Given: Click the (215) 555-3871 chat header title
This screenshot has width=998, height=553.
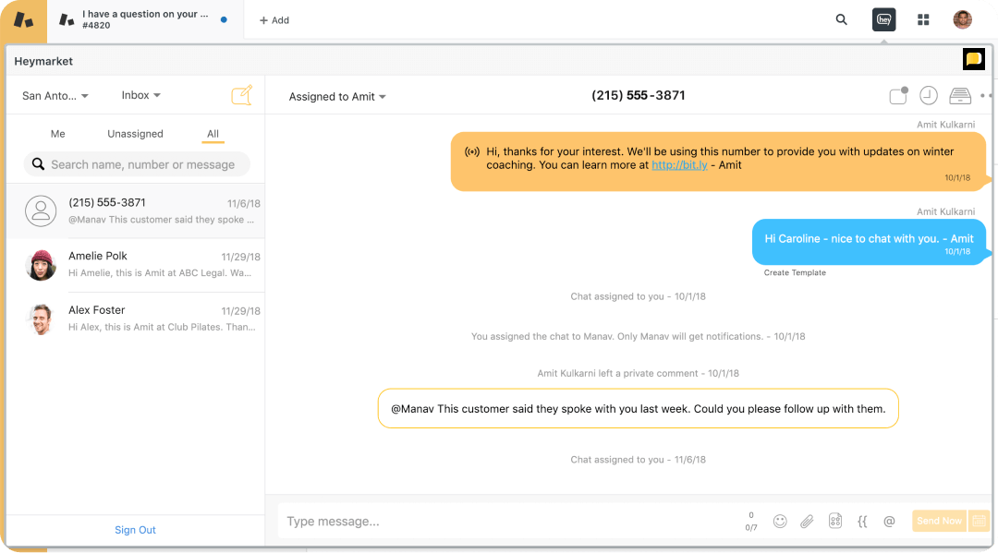Looking at the screenshot, I should [638, 95].
